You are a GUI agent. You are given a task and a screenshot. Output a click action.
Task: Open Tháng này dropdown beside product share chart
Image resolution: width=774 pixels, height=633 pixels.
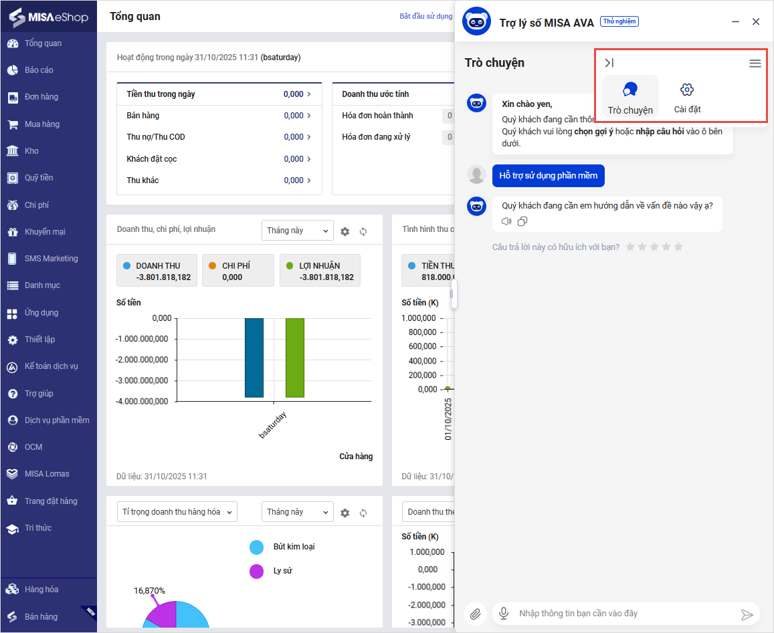tap(297, 512)
